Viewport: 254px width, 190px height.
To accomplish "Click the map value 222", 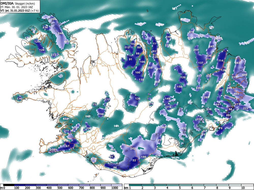I will tap(246, 108).
